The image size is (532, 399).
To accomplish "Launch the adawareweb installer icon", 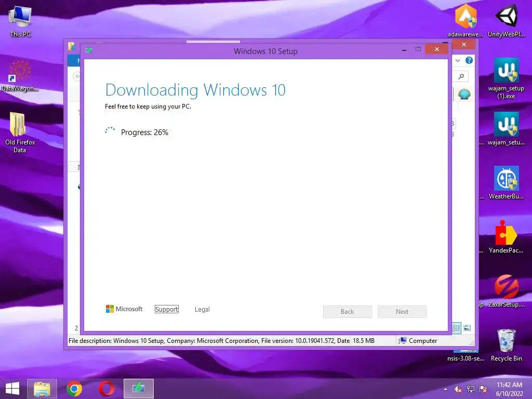I will tap(465, 20).
